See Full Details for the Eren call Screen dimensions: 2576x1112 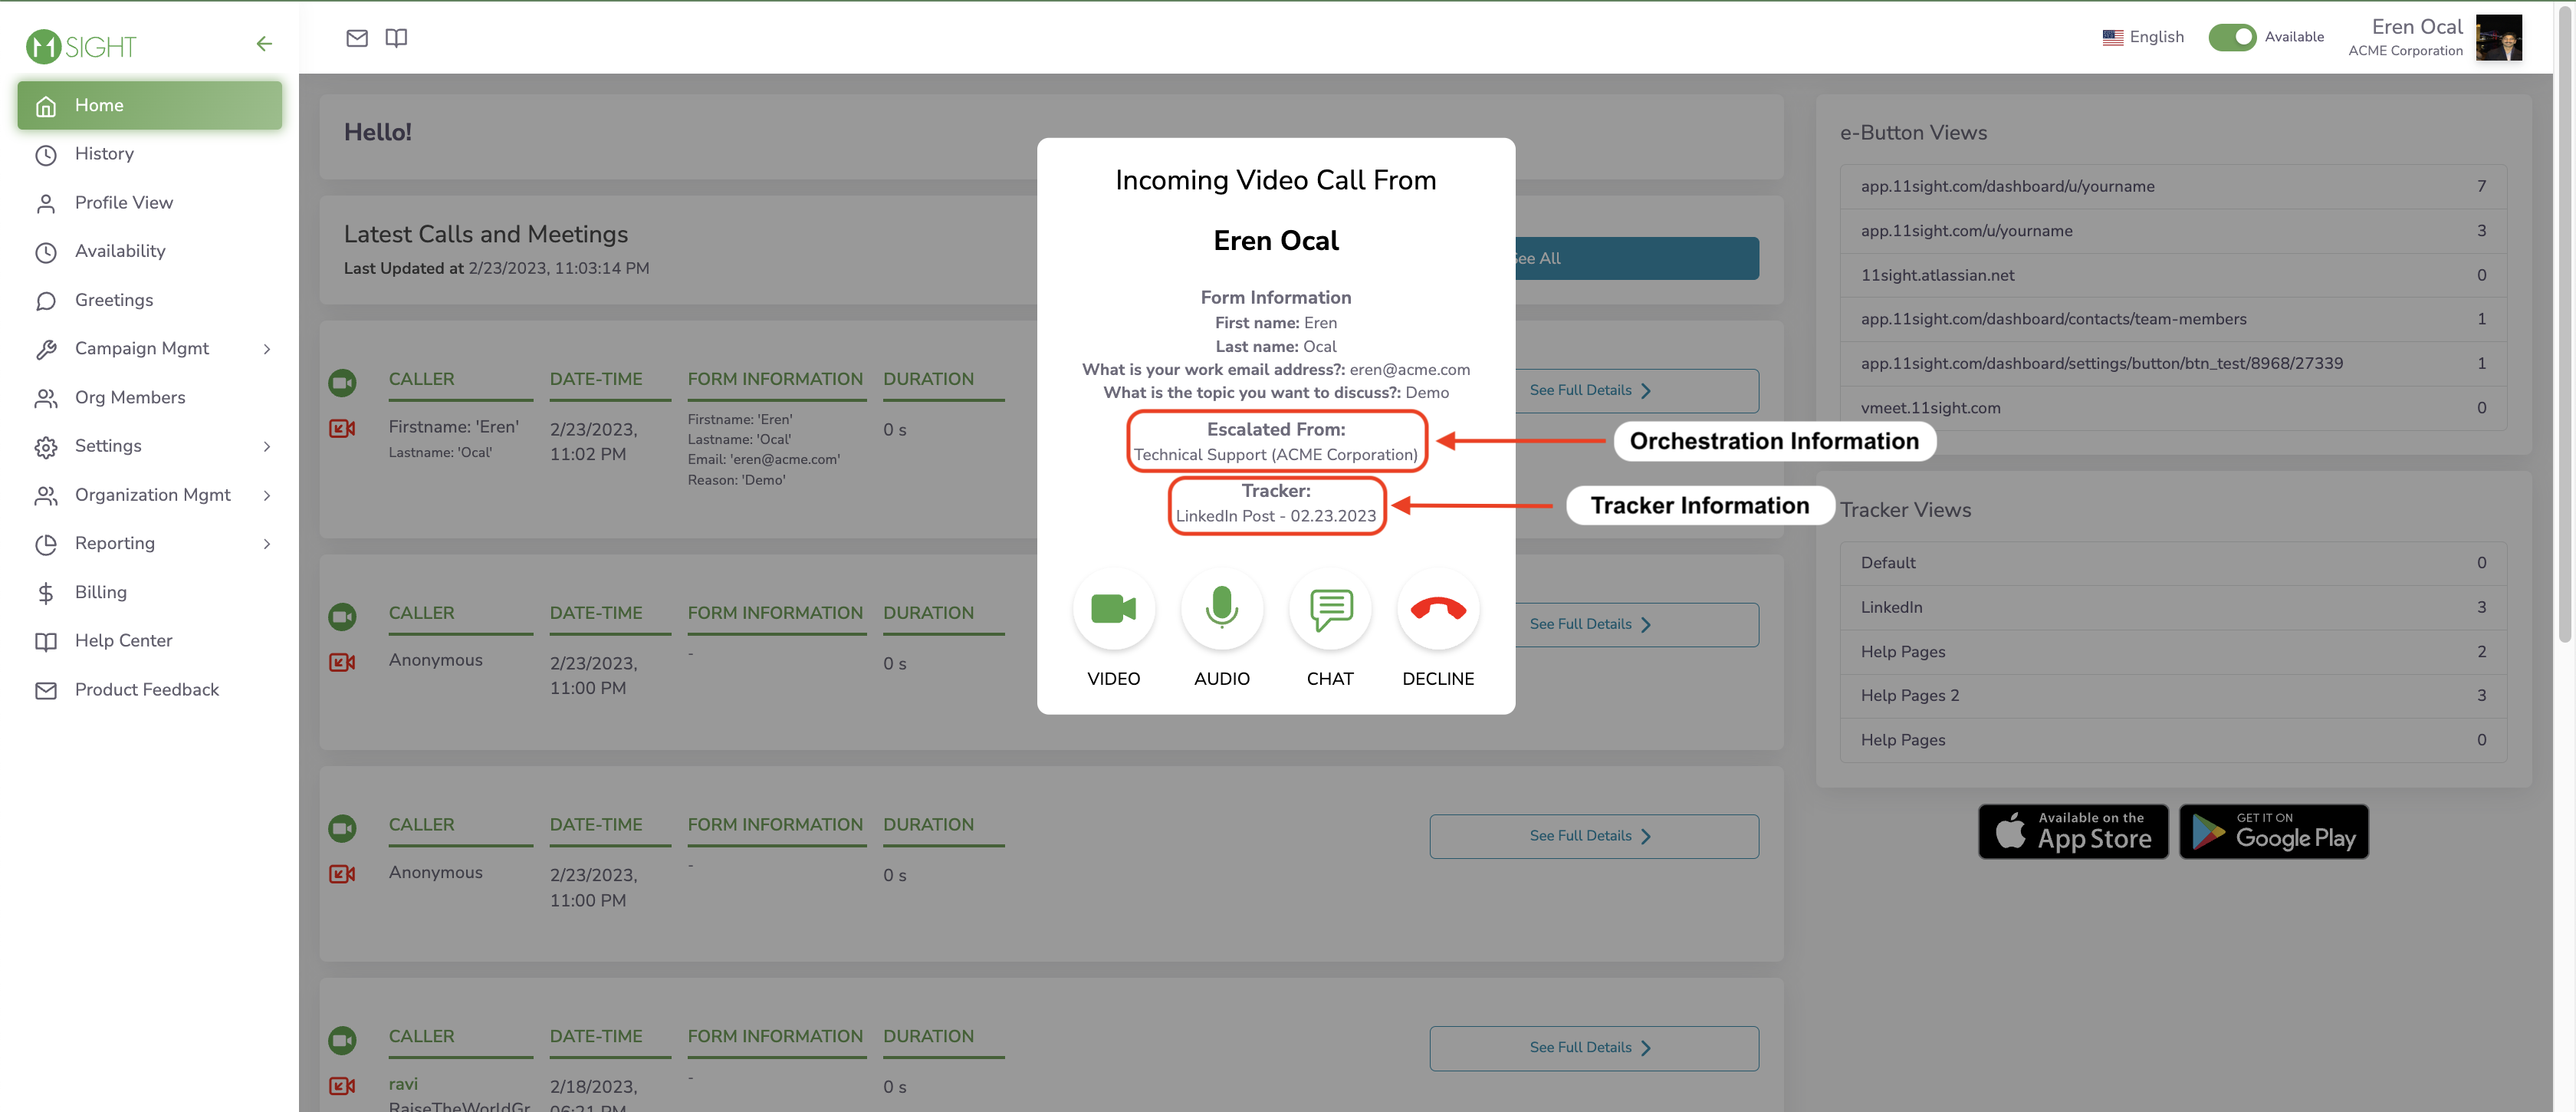[x=1637, y=391]
